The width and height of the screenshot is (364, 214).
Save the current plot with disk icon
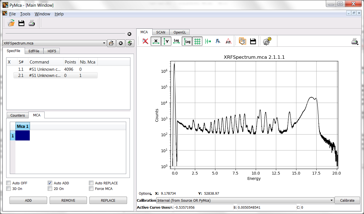point(253,41)
